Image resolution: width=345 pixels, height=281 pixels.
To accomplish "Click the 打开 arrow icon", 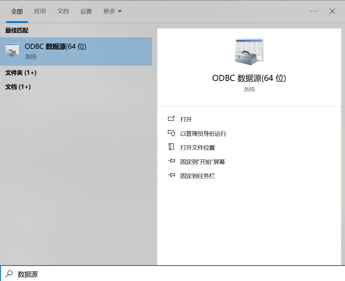I will pyautogui.click(x=172, y=119).
